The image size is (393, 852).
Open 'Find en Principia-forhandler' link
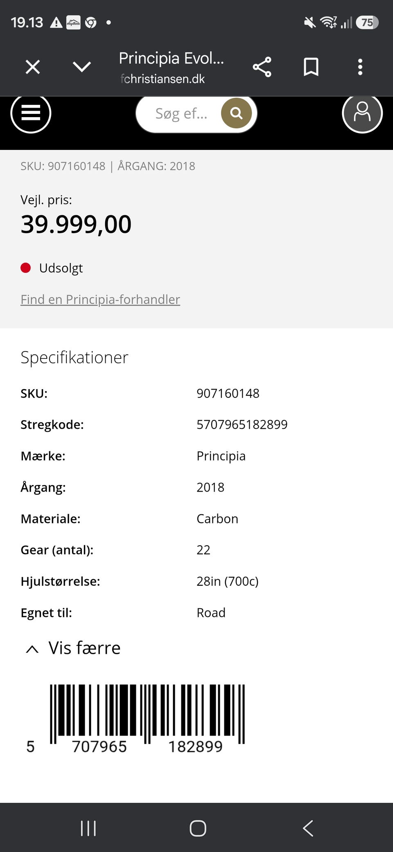point(100,299)
